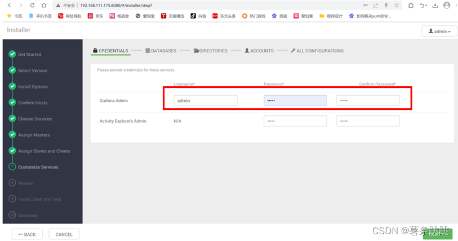Click the N/A username value
The width and height of the screenshot is (458, 241).
click(177, 121)
